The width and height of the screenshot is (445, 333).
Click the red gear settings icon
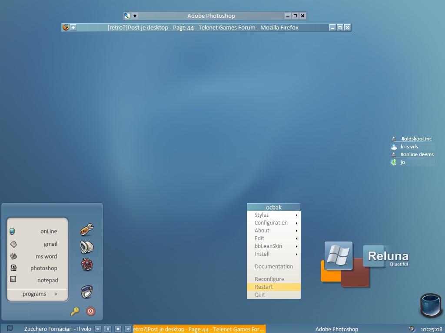coord(87,264)
